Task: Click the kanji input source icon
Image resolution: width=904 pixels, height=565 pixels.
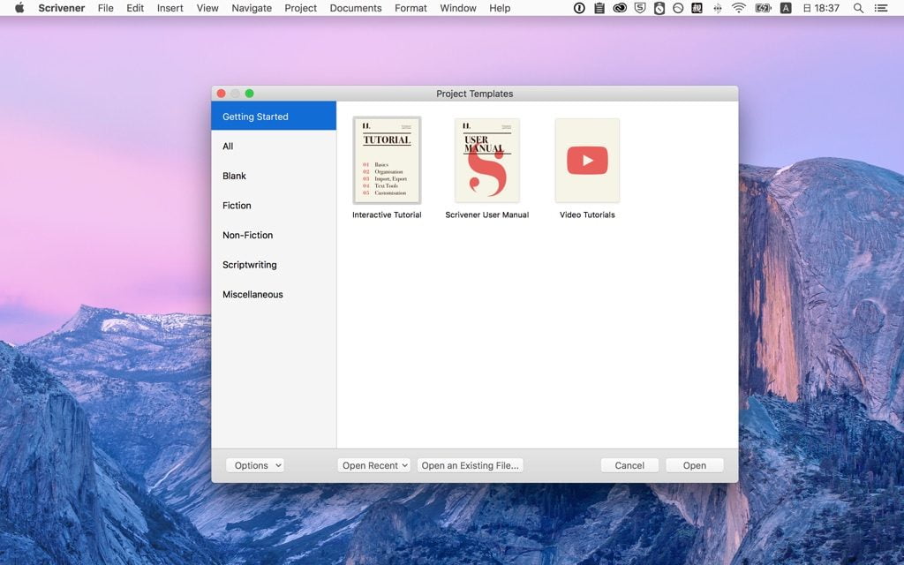Action: tap(697, 8)
